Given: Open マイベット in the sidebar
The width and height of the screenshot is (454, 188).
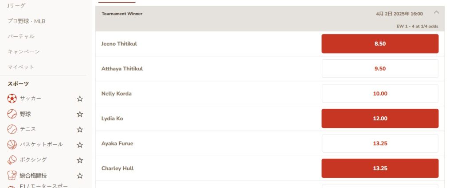Looking at the screenshot, I should tap(21, 67).
